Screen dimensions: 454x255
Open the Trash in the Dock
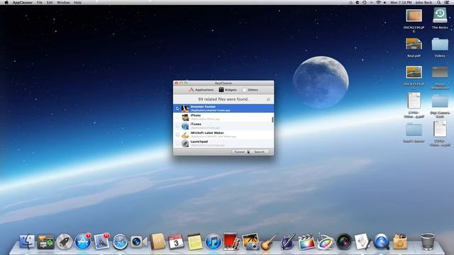tap(427, 242)
